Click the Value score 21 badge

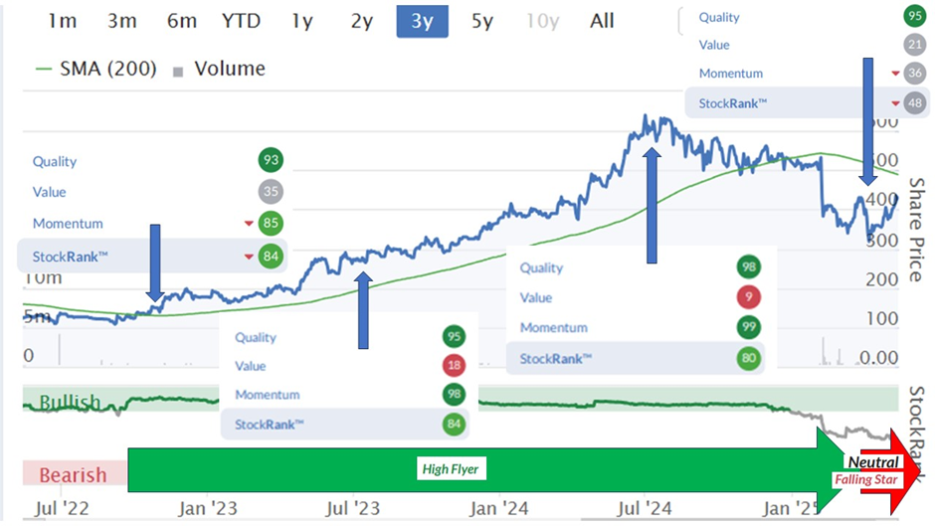(x=915, y=45)
